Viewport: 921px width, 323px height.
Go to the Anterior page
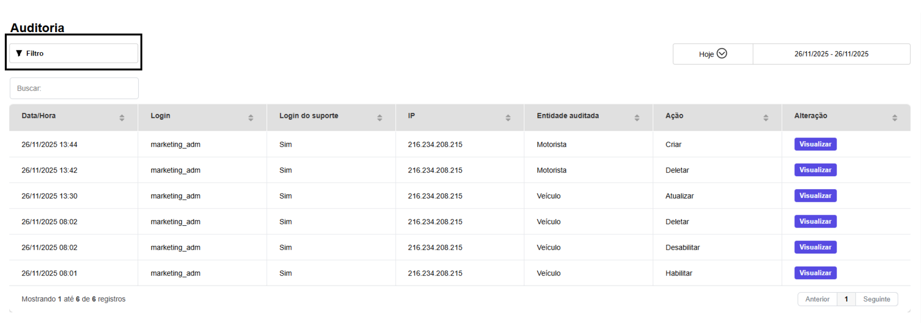pos(817,299)
